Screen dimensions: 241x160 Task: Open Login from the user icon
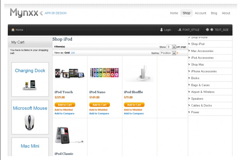[165, 30]
